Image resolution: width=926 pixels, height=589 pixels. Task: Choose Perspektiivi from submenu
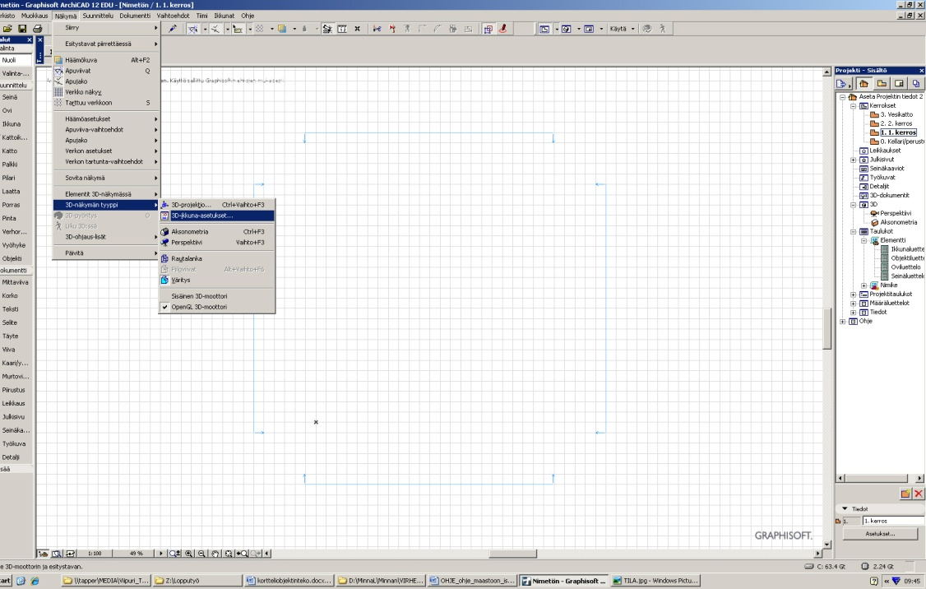[217, 242]
